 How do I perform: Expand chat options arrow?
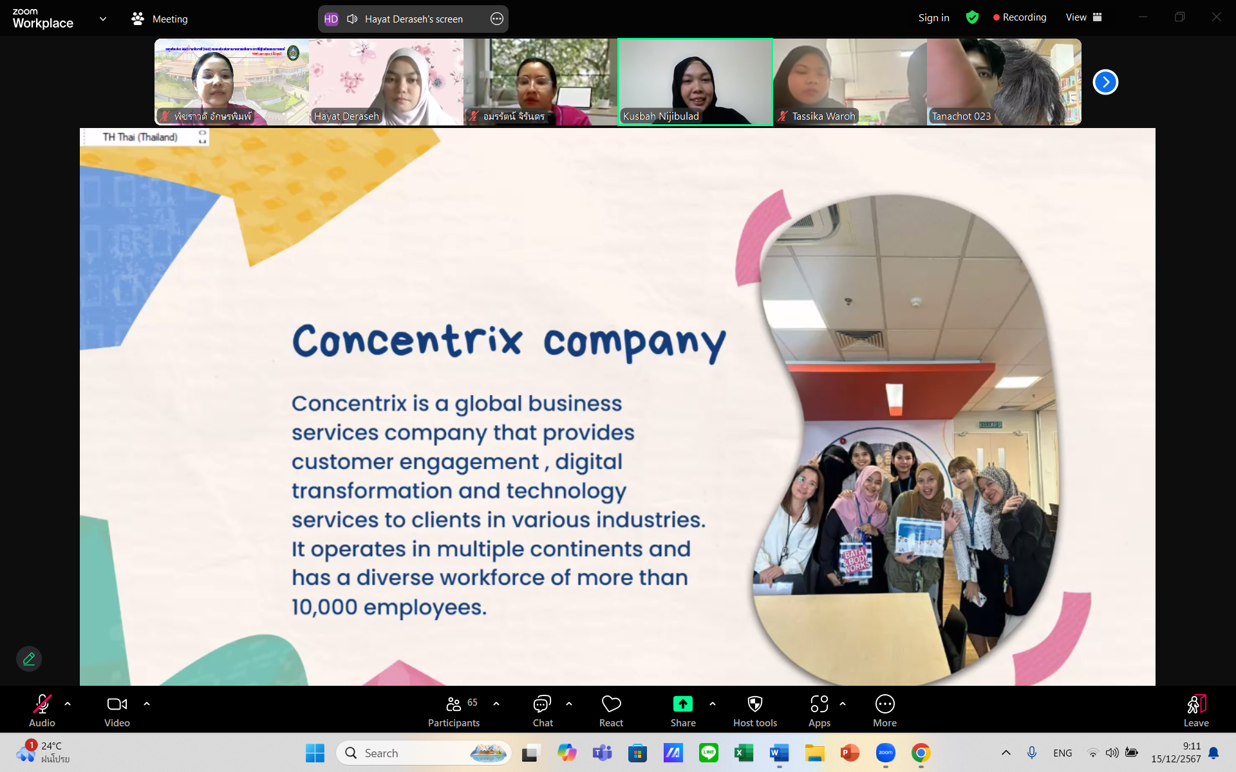click(x=569, y=704)
